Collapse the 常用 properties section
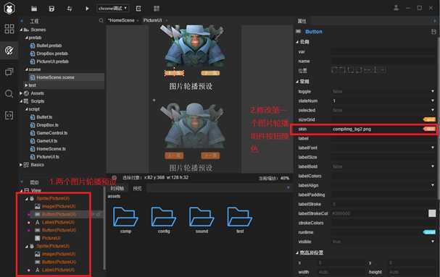 click(x=297, y=82)
